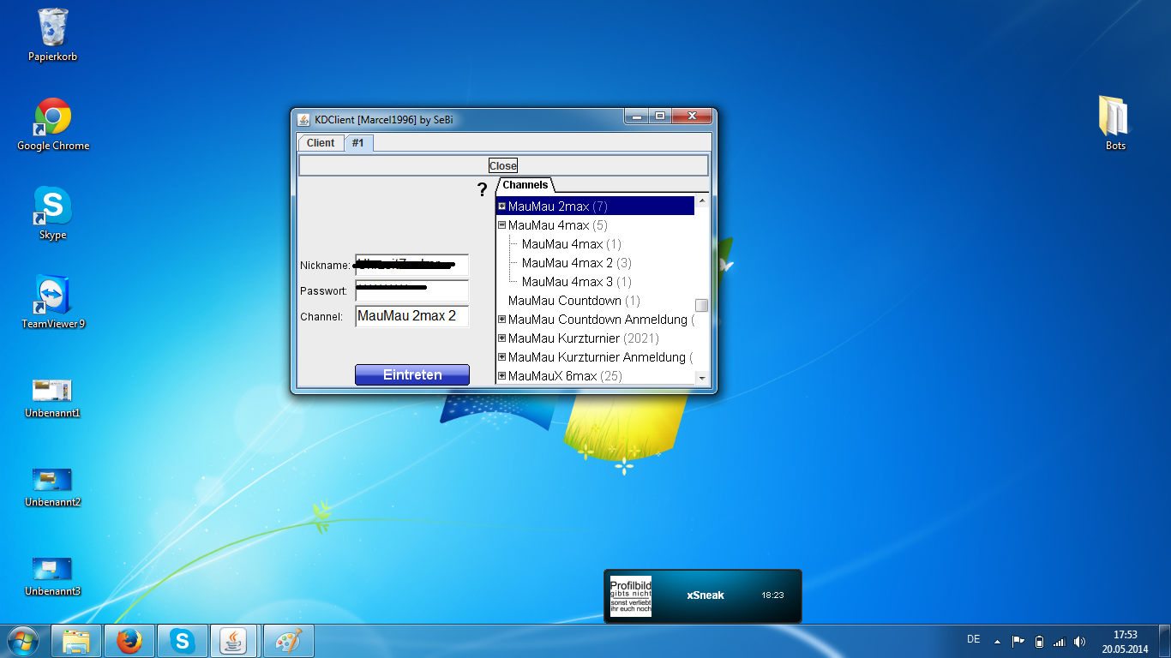1171x658 pixels.
Task: Open Papierkorb recycle bin icon
Action: click(x=53, y=28)
